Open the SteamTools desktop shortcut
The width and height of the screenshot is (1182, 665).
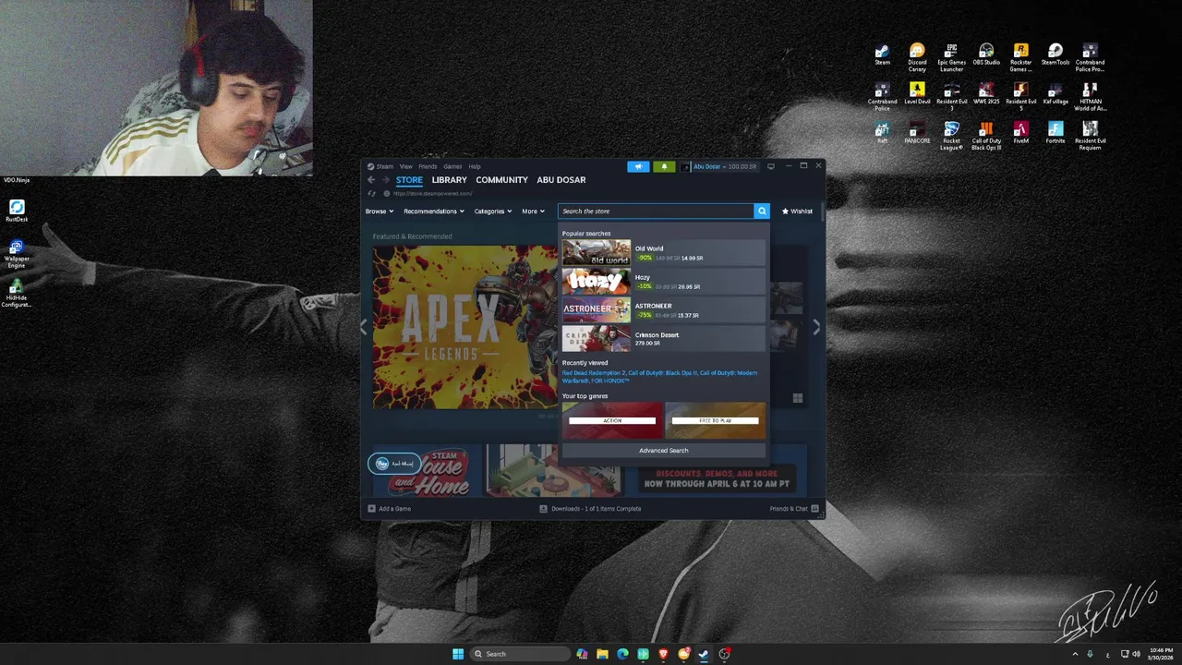(1055, 54)
